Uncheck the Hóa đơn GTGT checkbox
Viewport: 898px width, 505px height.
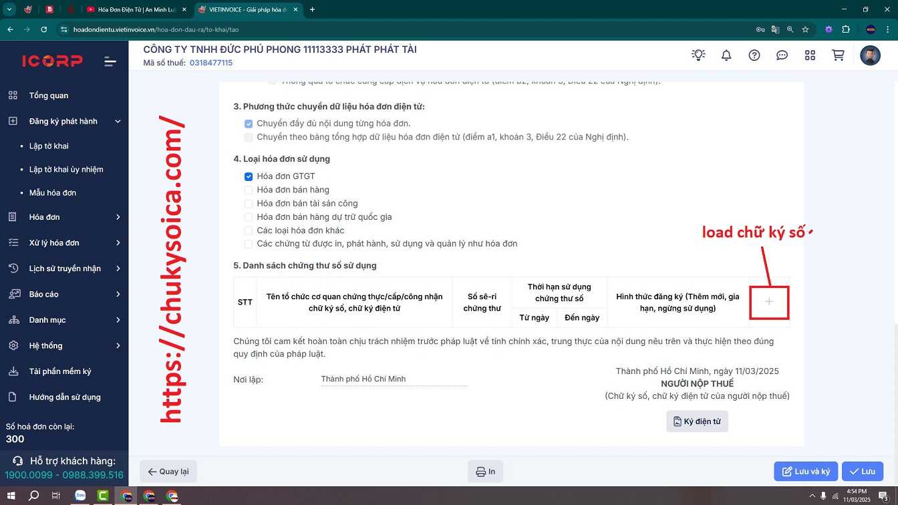(x=249, y=176)
